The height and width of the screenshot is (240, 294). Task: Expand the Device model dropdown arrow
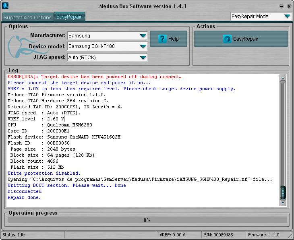143,46
